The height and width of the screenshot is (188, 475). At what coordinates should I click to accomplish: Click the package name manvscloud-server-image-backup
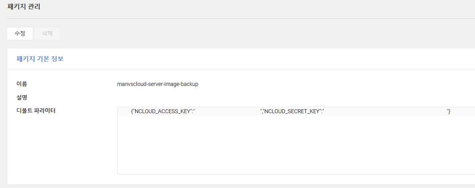coord(158,84)
